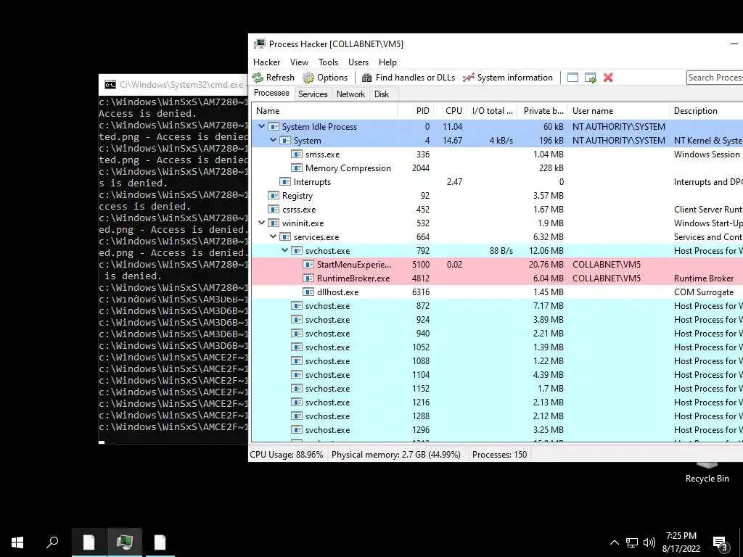743x557 pixels.
Task: Sort by Description column header
Action: 706,111
